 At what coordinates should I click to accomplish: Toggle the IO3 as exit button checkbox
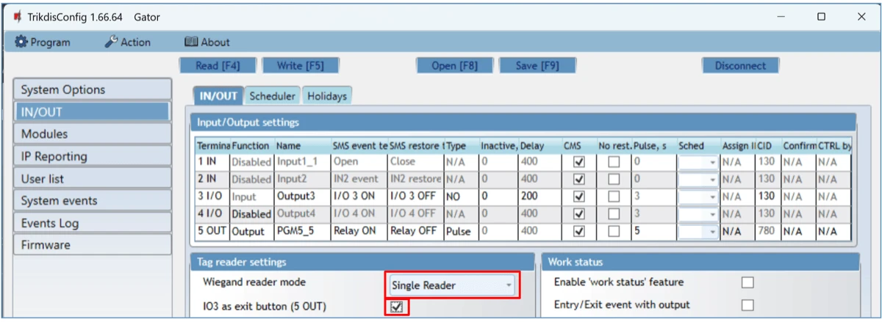tap(397, 307)
